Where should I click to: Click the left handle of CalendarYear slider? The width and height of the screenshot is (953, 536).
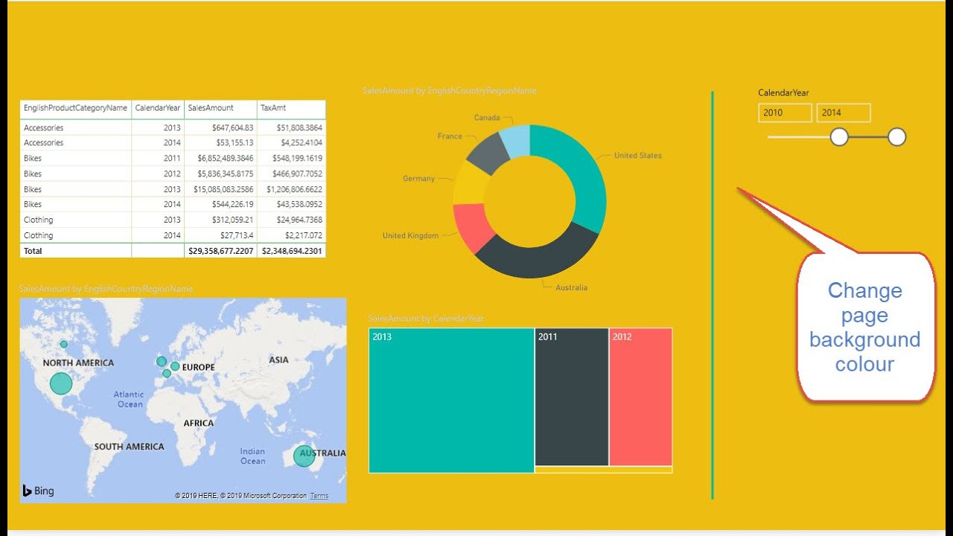tap(839, 137)
